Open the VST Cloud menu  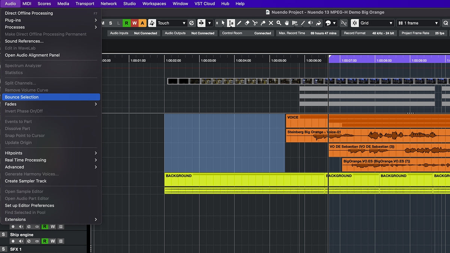pos(204,3)
